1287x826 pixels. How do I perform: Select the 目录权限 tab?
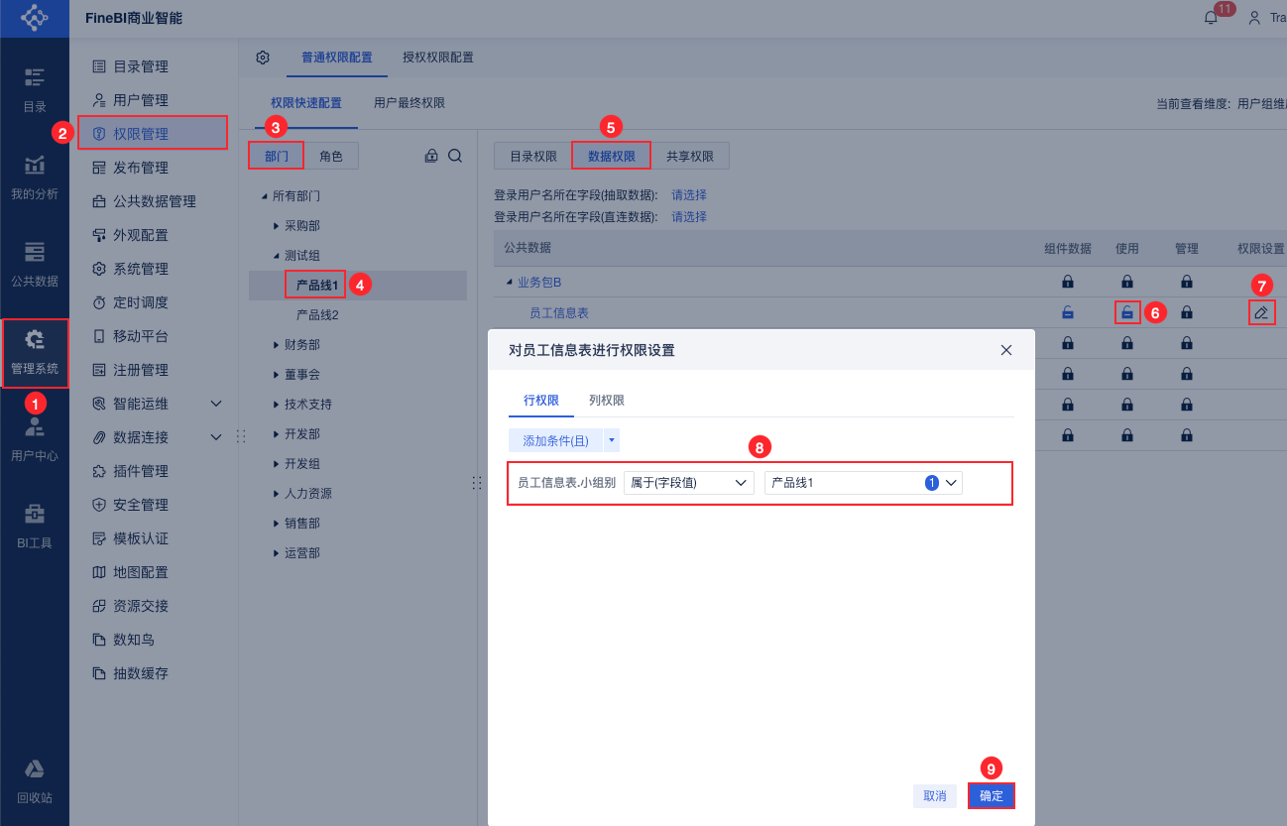click(533, 156)
